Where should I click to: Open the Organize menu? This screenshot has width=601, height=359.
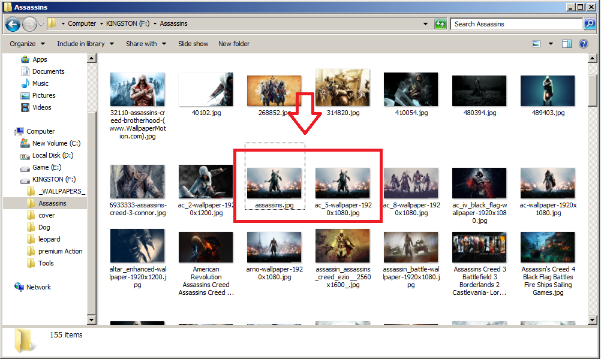coord(27,44)
